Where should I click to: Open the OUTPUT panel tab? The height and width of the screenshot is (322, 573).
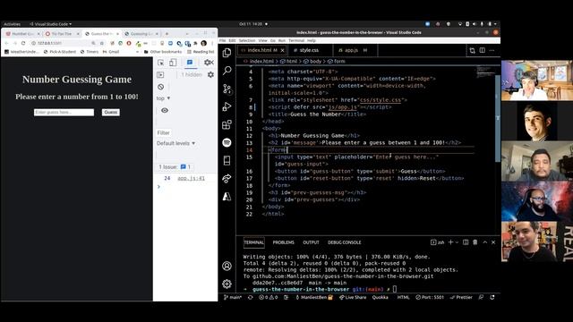311,242
